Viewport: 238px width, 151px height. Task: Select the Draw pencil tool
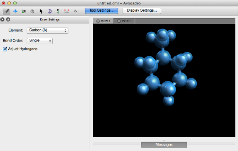coord(6,11)
